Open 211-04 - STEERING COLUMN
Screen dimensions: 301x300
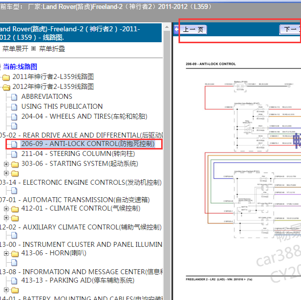(78, 153)
